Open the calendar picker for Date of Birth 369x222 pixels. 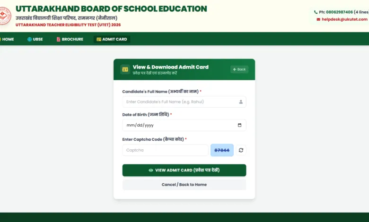click(239, 125)
